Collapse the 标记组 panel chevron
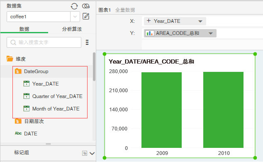 (92, 153)
